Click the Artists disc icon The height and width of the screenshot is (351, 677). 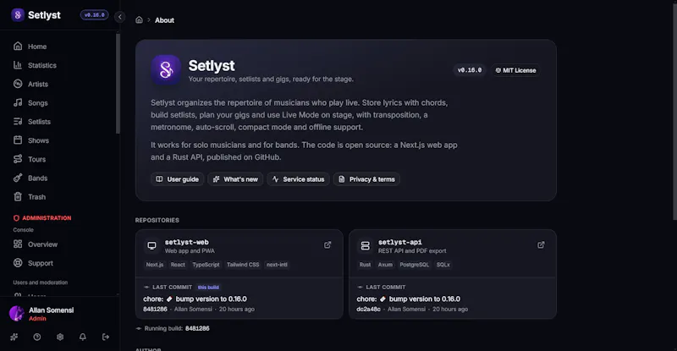(x=18, y=84)
